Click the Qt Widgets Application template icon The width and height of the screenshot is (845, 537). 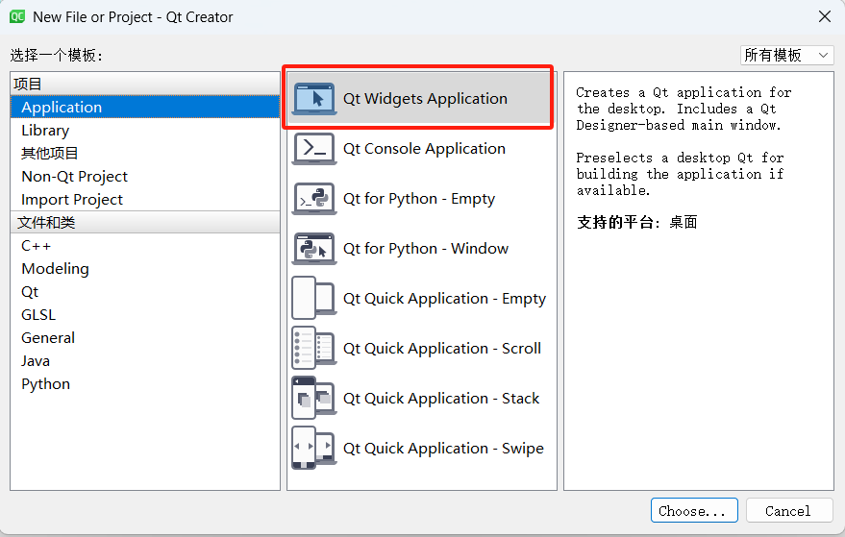coord(314,99)
